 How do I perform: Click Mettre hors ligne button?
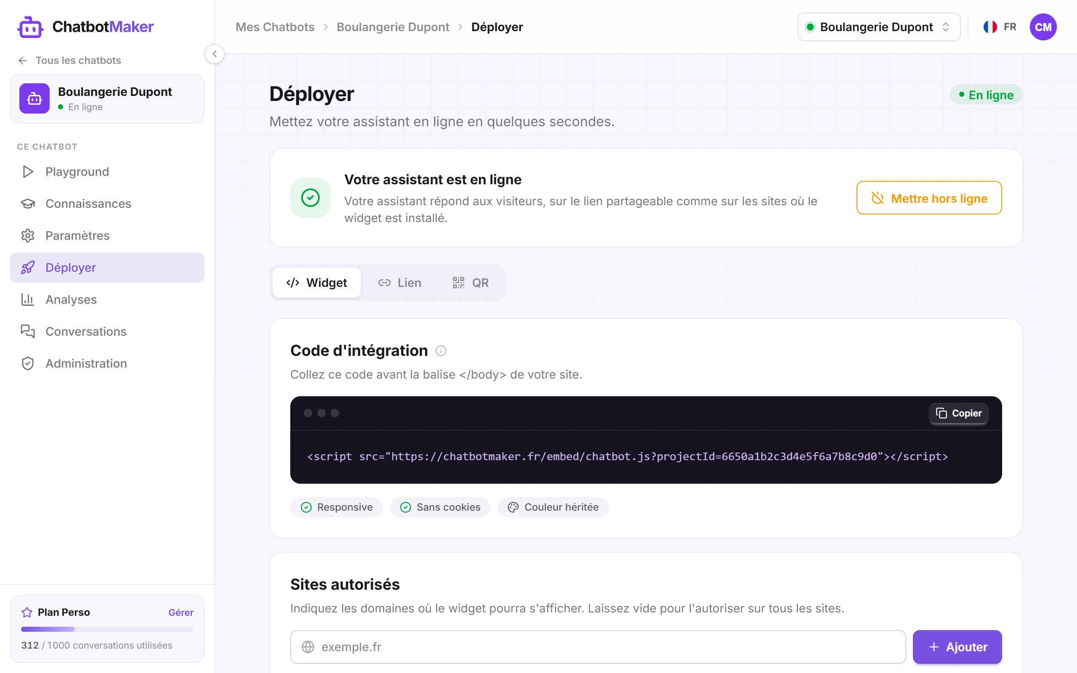point(929,198)
